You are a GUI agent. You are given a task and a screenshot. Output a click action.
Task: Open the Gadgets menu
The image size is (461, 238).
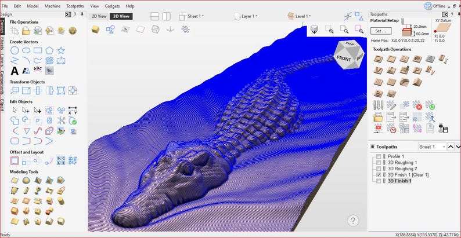(112, 6)
